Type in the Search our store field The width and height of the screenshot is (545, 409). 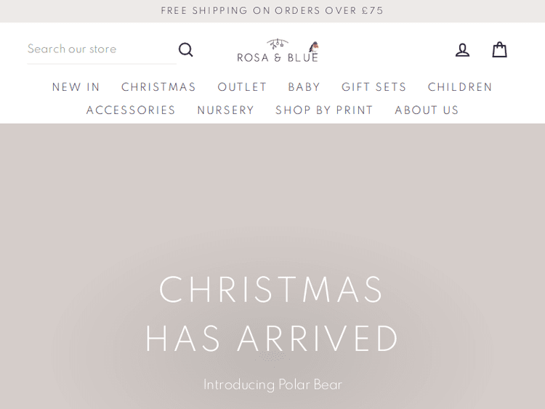pos(98,49)
